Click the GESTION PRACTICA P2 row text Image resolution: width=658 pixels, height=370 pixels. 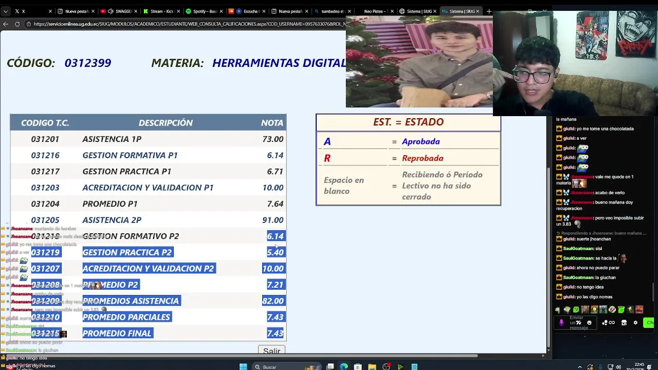click(127, 252)
